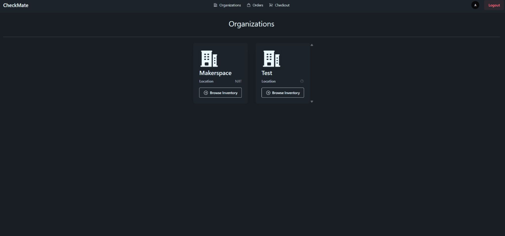Go to the Checkout nav item
505x236 pixels.
(279, 5)
